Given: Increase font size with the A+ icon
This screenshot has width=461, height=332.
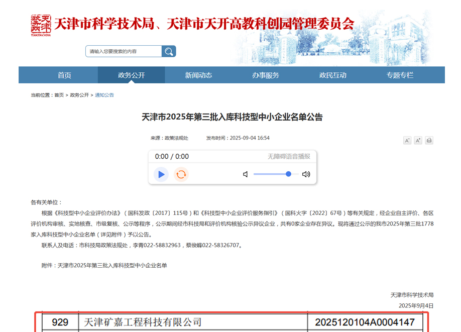Looking at the screenshot, I should pos(418,141).
